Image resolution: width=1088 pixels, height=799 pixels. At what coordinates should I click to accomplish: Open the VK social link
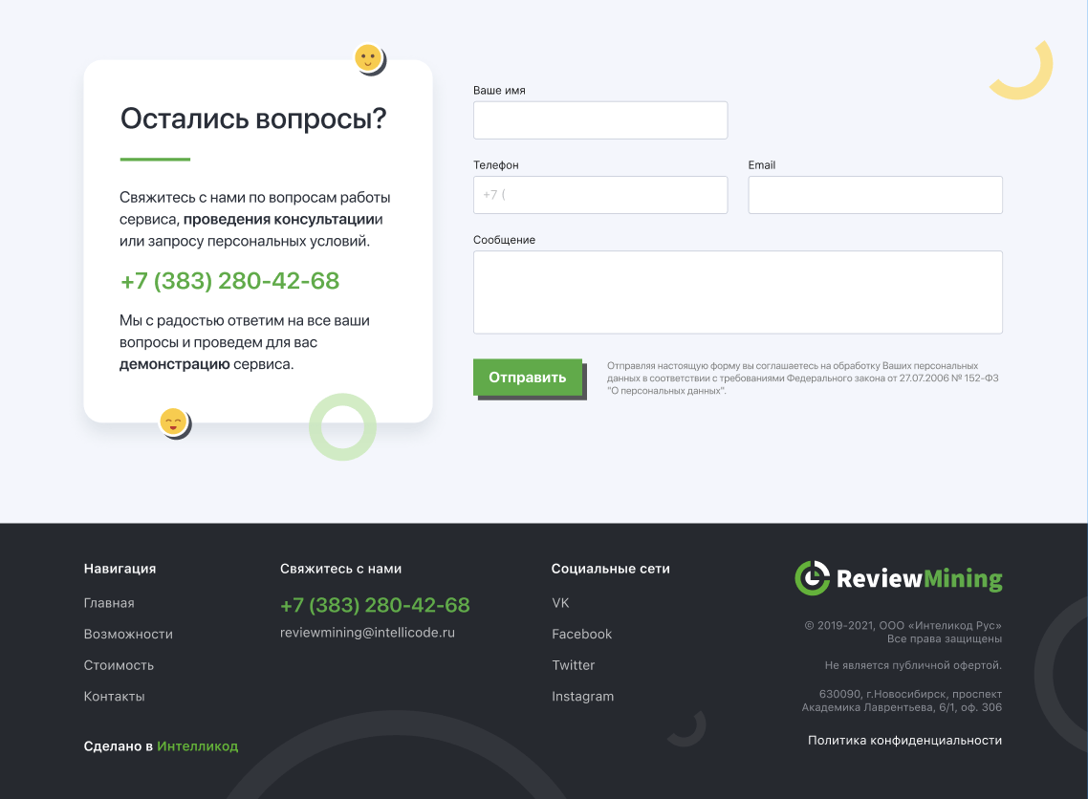point(560,603)
